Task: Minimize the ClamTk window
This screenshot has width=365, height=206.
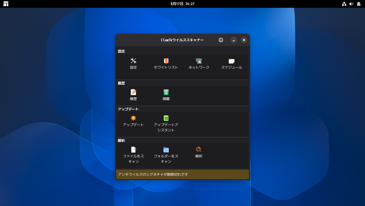Action: (234, 40)
